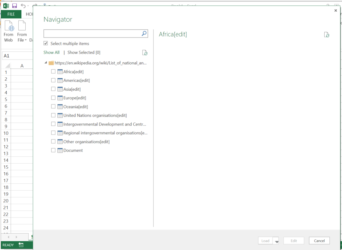Viewport: 342px width, 250px height.
Task: Click the preview refresh icon at top right
Action: pyautogui.click(x=327, y=35)
